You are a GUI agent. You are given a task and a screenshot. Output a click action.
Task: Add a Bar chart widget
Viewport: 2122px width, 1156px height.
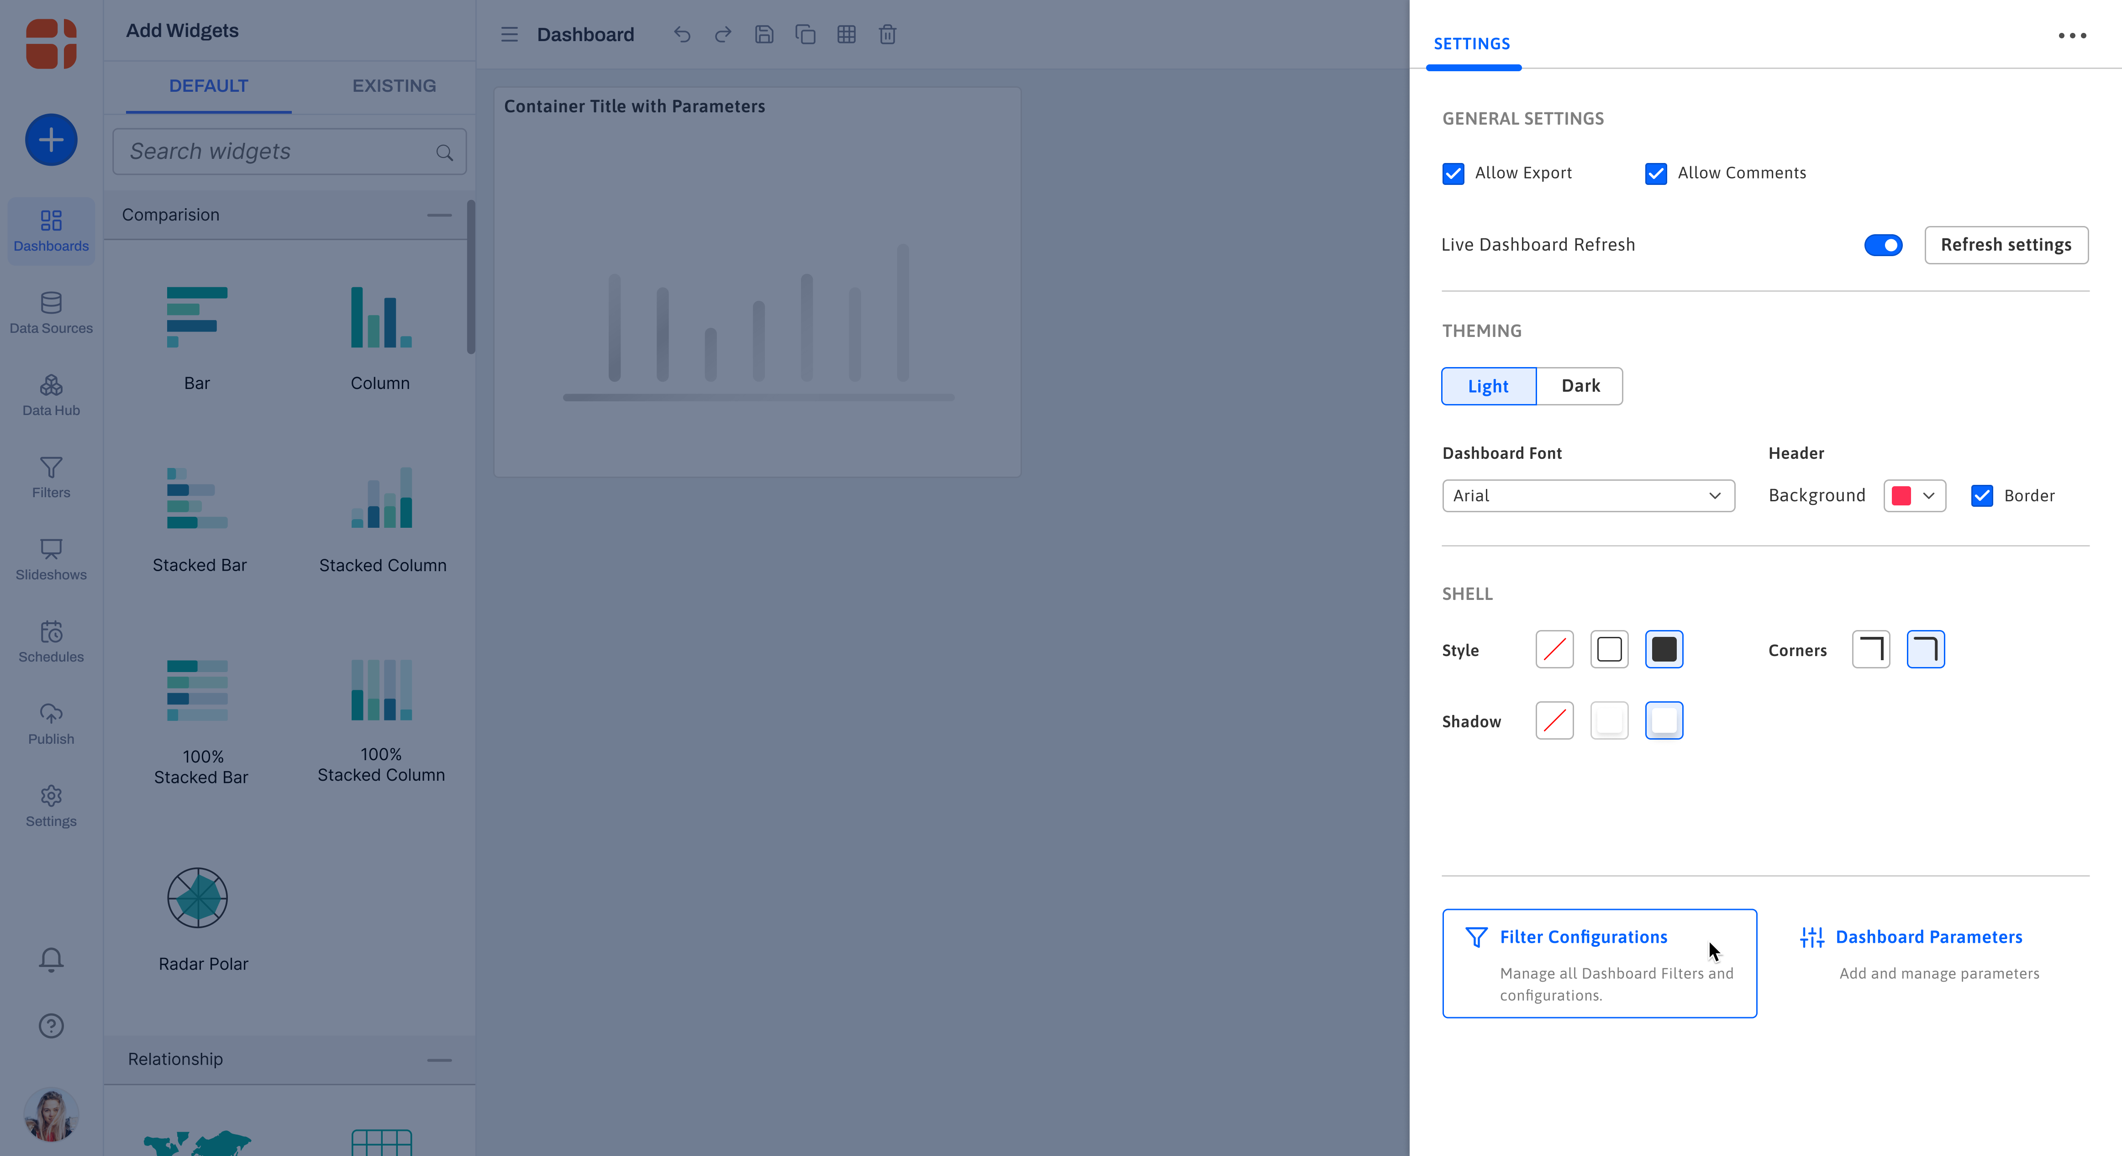(x=197, y=338)
